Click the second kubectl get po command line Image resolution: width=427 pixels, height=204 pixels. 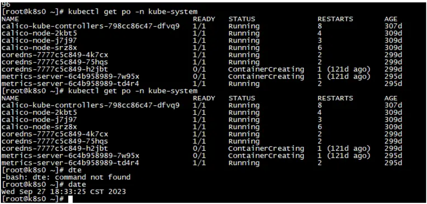point(100,91)
